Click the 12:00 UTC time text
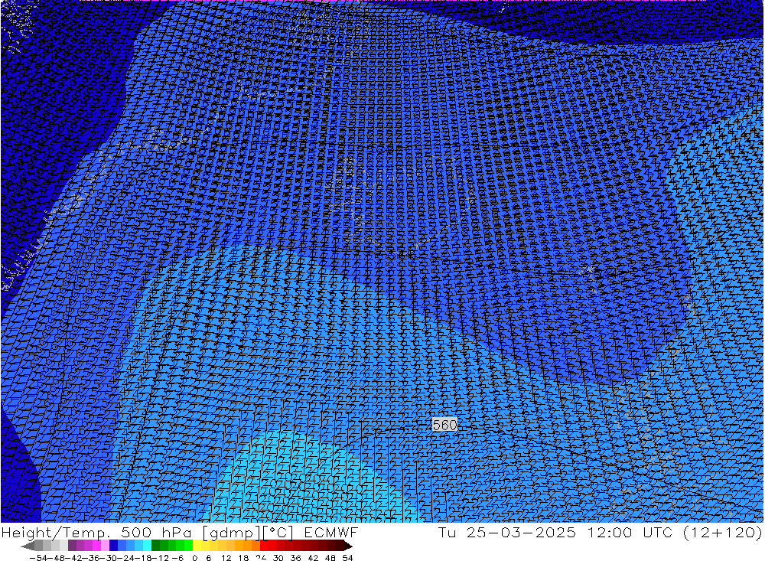Screen dimensions: 765x561 (x=630, y=532)
